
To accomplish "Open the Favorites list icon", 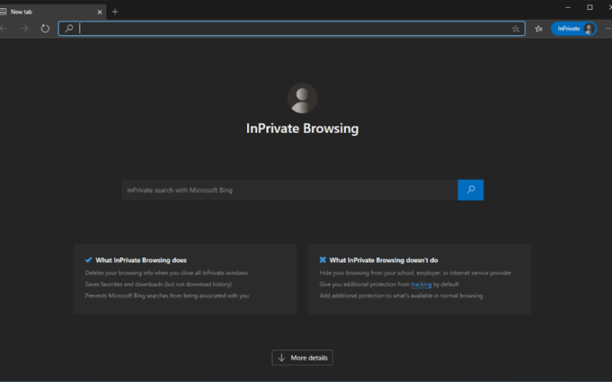I will pos(539,29).
